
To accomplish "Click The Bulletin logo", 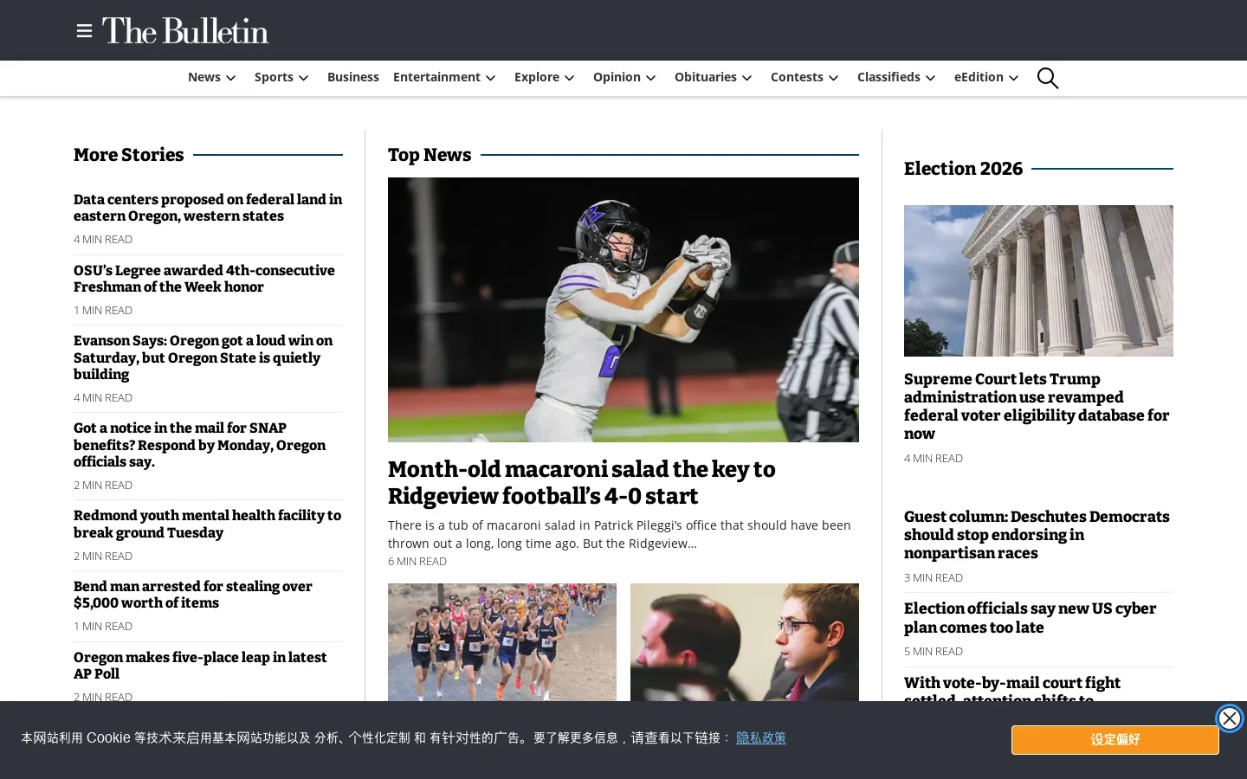I will [185, 31].
